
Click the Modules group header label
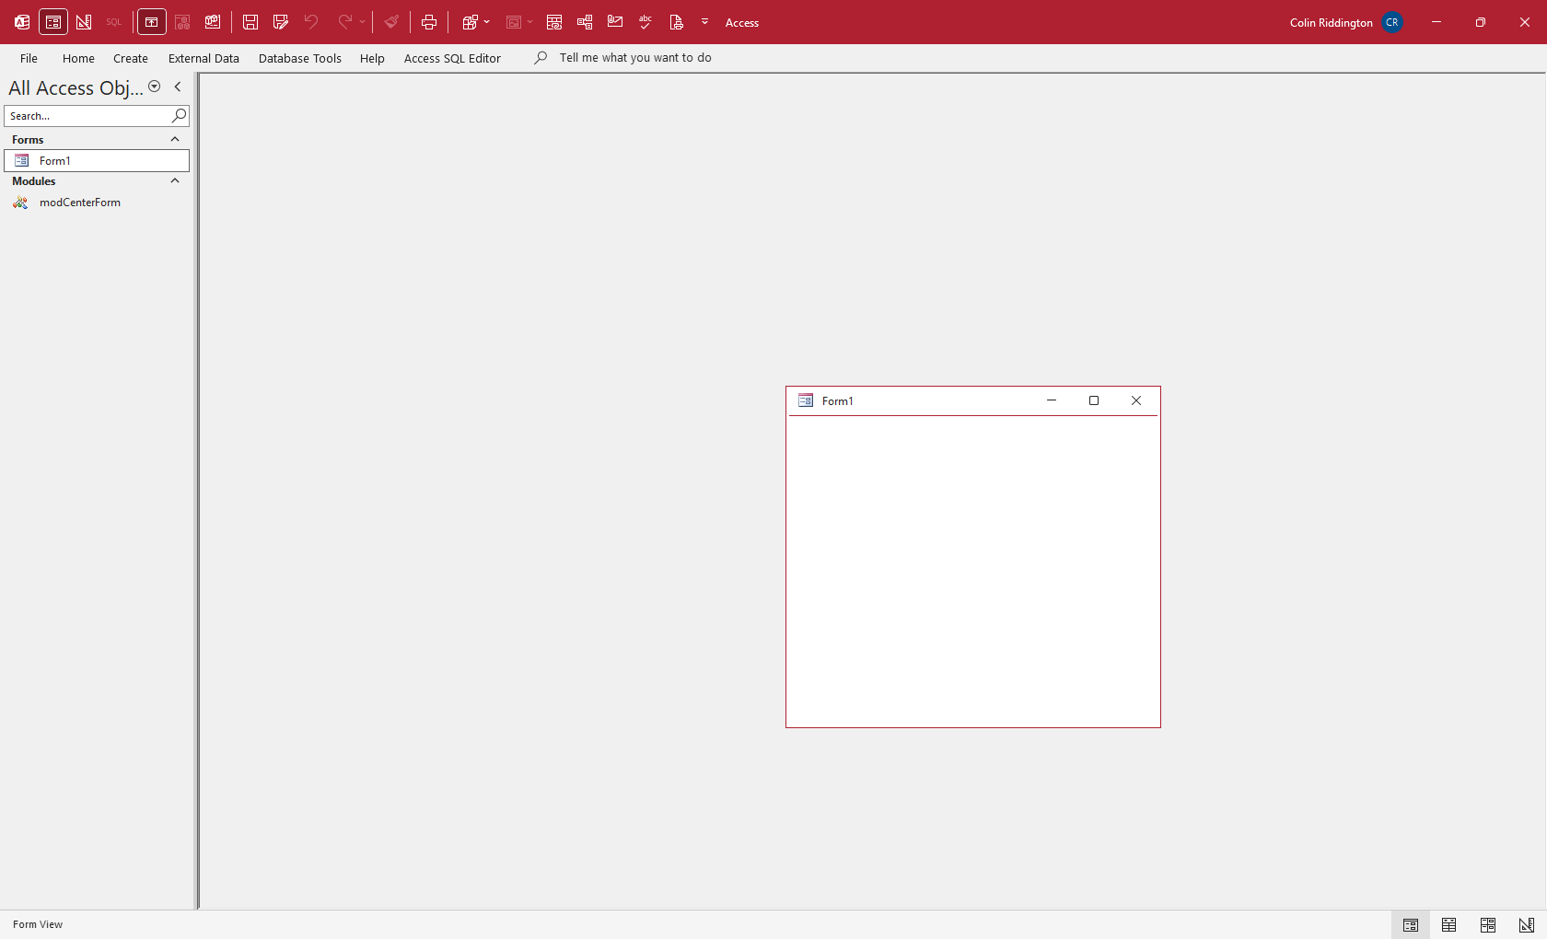34,181
